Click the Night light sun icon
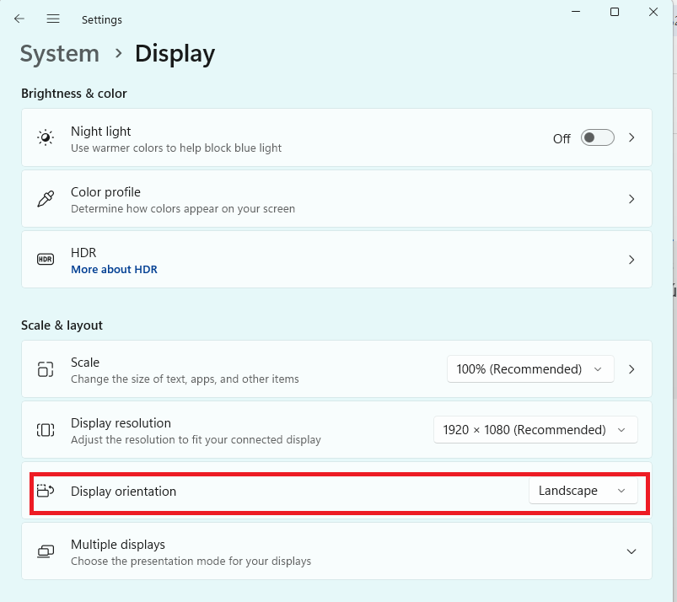The width and height of the screenshot is (677, 602). (46, 137)
